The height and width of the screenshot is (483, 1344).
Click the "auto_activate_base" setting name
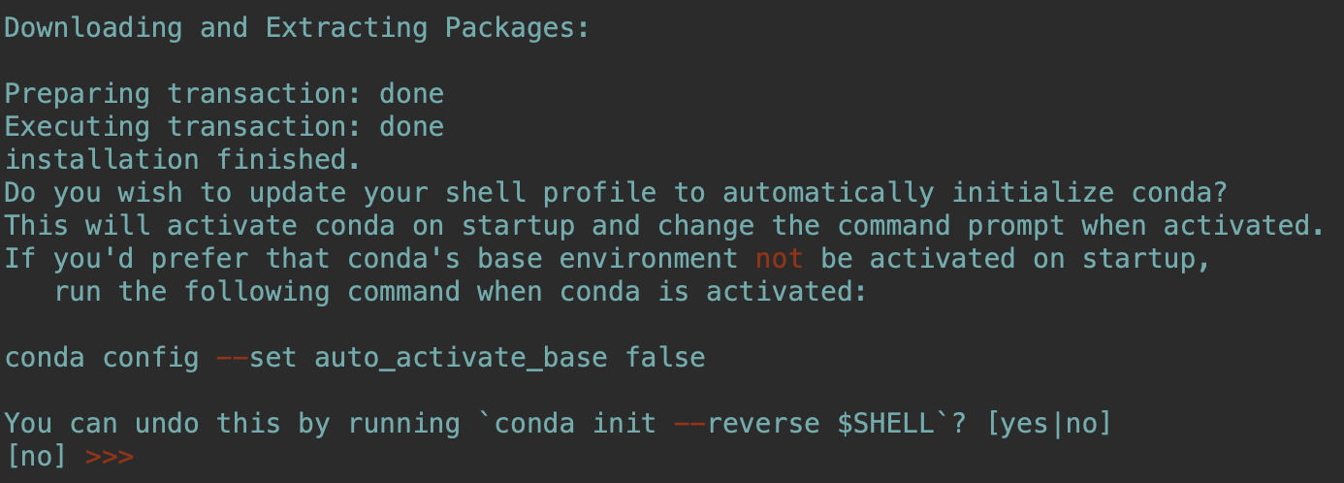point(461,358)
